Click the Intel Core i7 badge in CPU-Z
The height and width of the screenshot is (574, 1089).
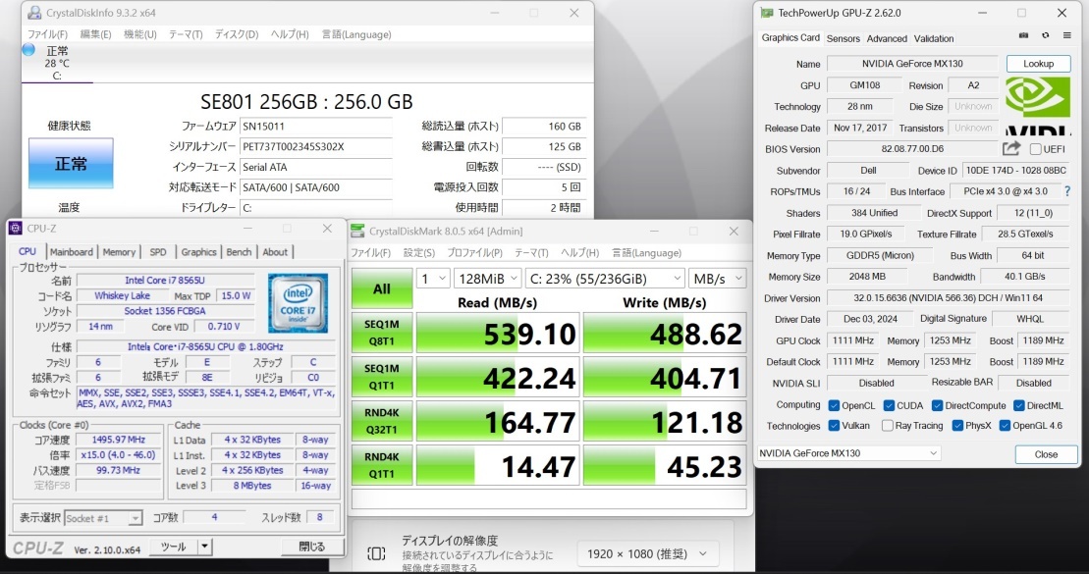(298, 303)
